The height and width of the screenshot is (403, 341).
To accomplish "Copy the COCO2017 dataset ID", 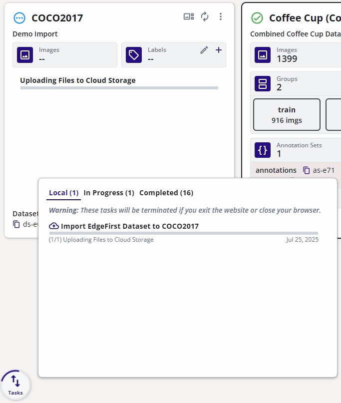I will [x=16, y=224].
